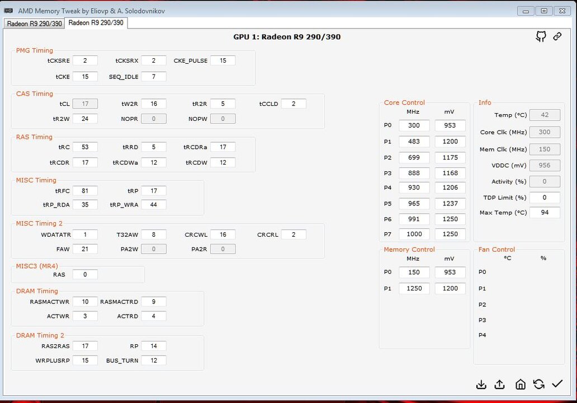The image size is (577, 403).
Task: Click Core Control P6 MHz field 991
Action: (x=414, y=219)
